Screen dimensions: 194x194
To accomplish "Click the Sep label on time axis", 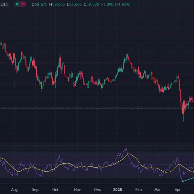I will click(35, 189).
